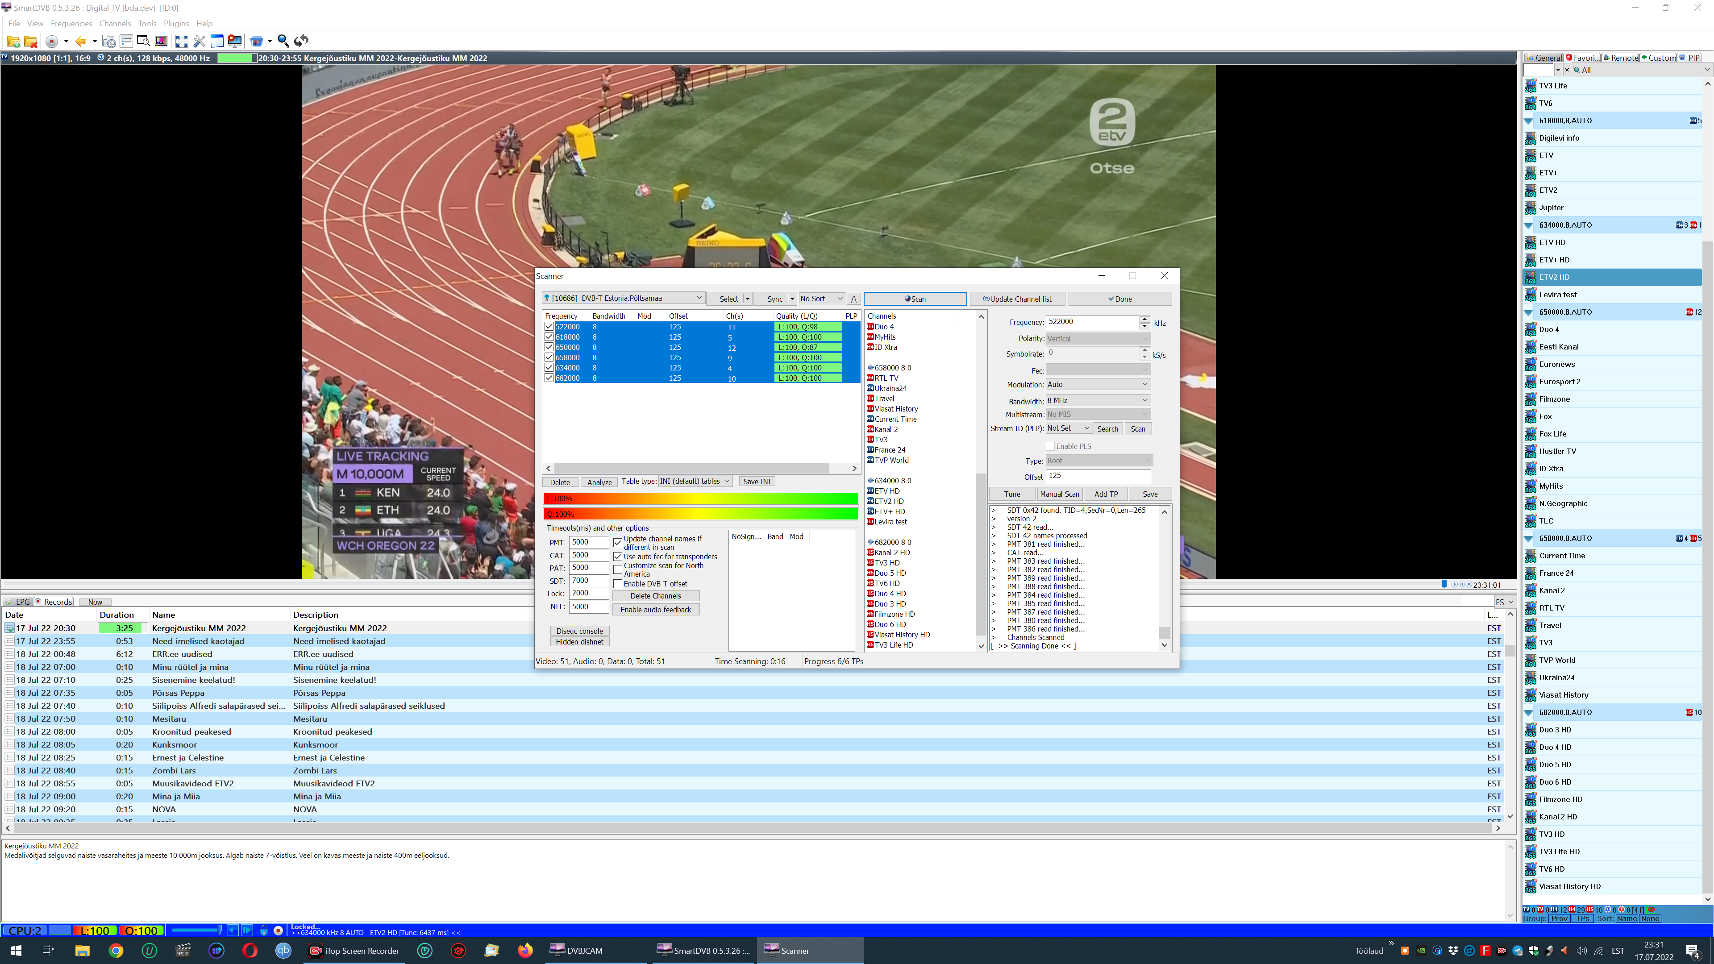Screen dimensions: 1714x964
Task: Open the Stream ID (PLP) Not Set dropdown
Action: pos(1069,428)
